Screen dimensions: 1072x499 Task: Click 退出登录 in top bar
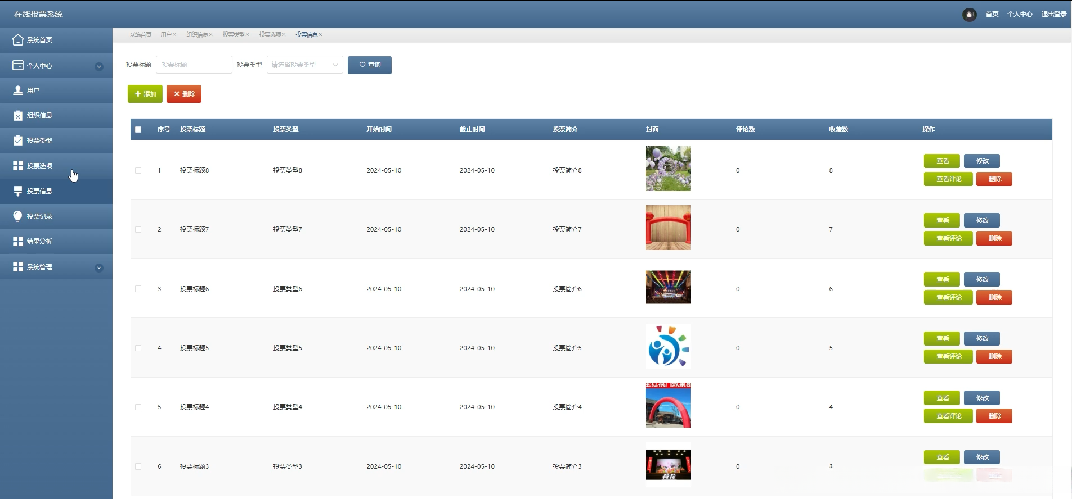1054,15
